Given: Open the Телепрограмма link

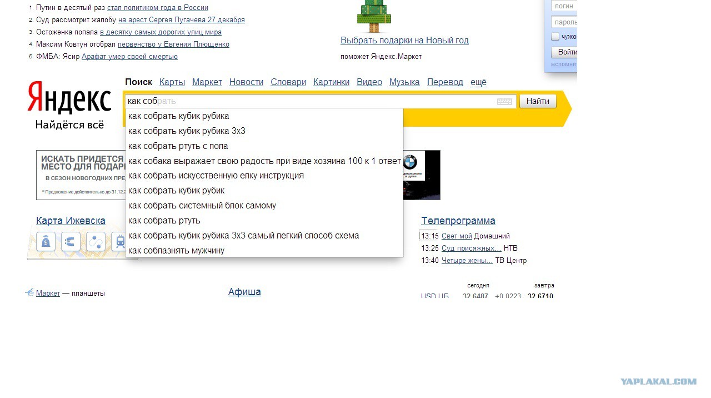Looking at the screenshot, I should click(458, 221).
